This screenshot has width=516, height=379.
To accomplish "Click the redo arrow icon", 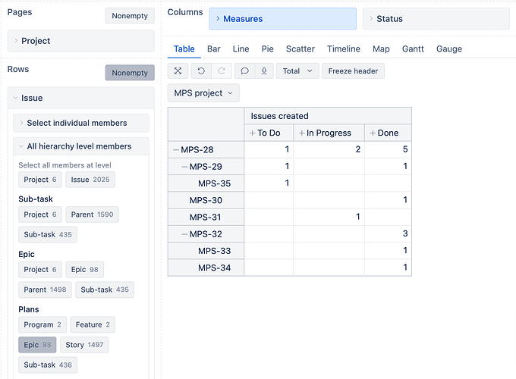I will pyautogui.click(x=220, y=71).
